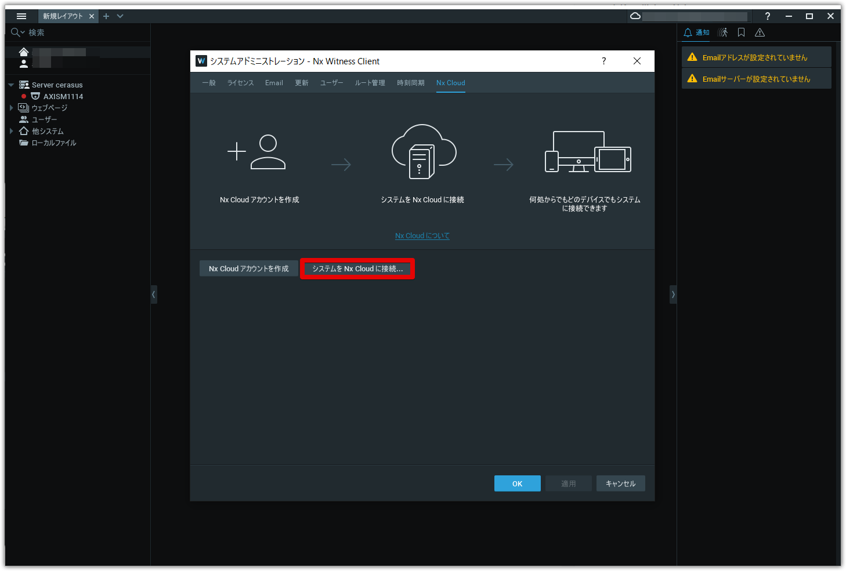Collapse the left resource panel handle
846x571 pixels.
(x=154, y=294)
